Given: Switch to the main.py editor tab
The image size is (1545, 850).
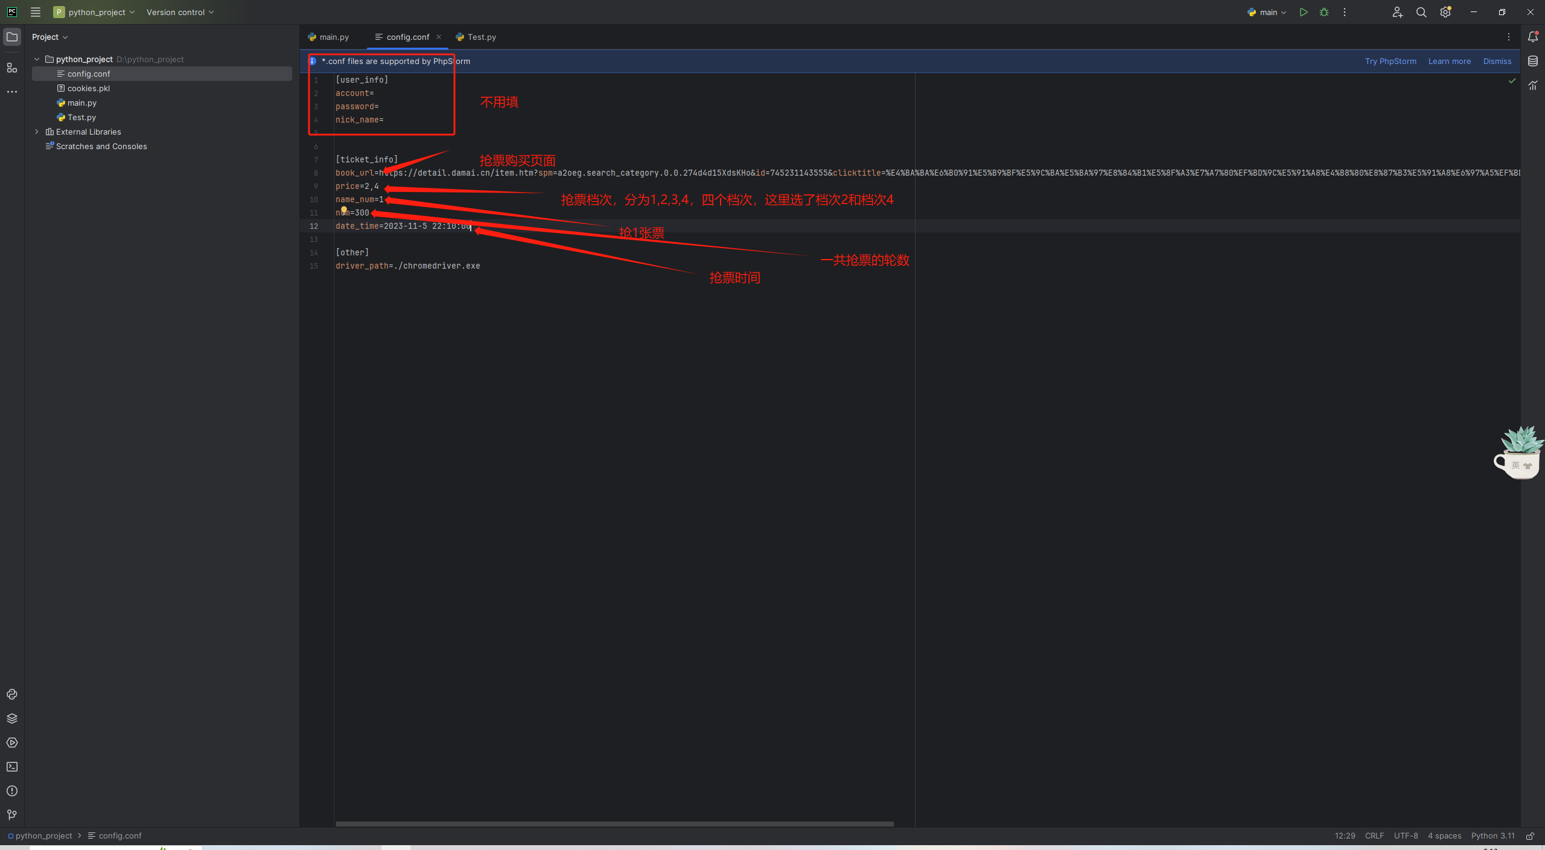Looking at the screenshot, I should (x=329, y=37).
